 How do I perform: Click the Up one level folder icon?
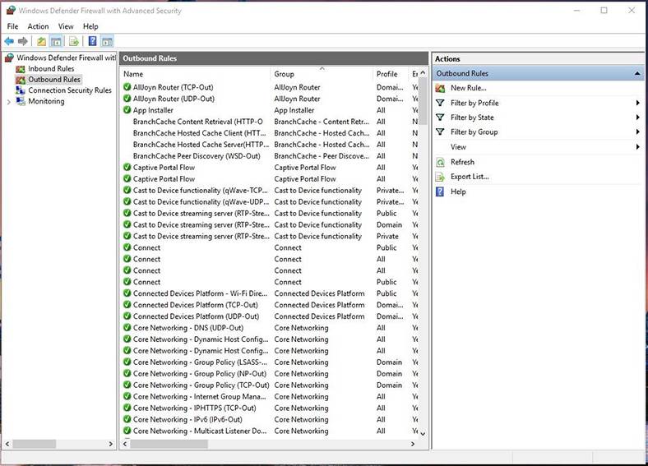coord(41,41)
